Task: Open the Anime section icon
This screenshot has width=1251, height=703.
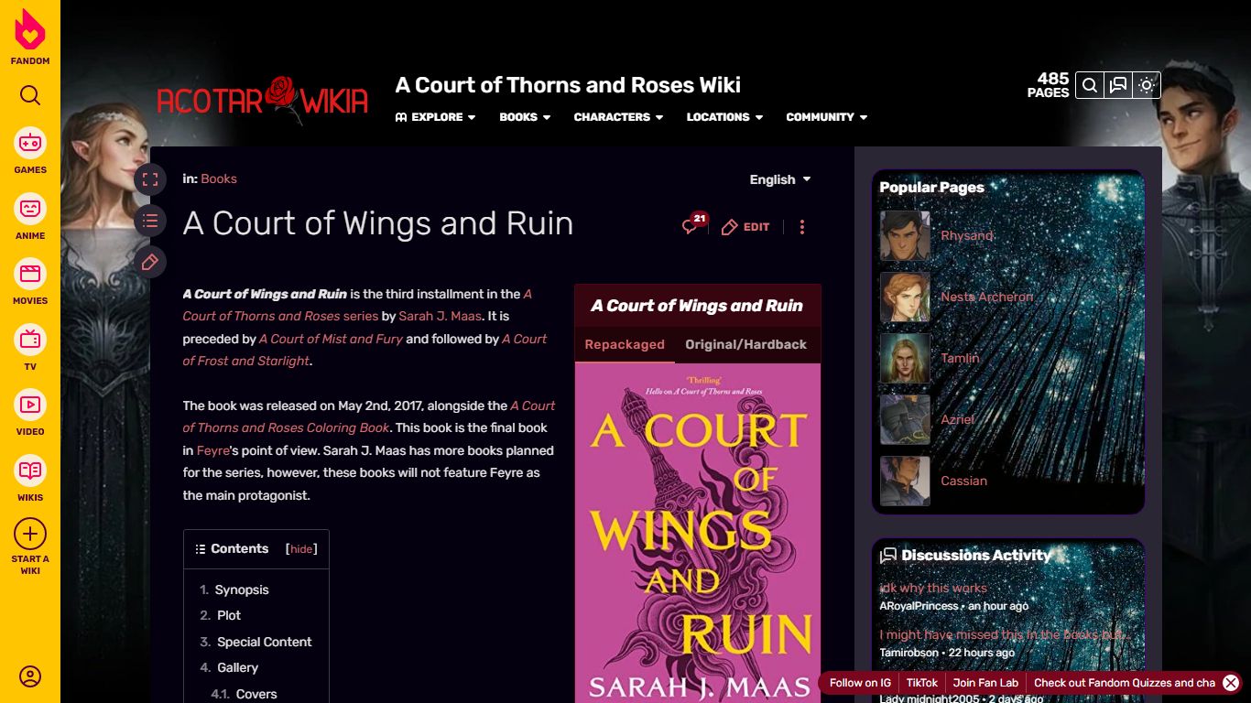Action: pos(30,209)
